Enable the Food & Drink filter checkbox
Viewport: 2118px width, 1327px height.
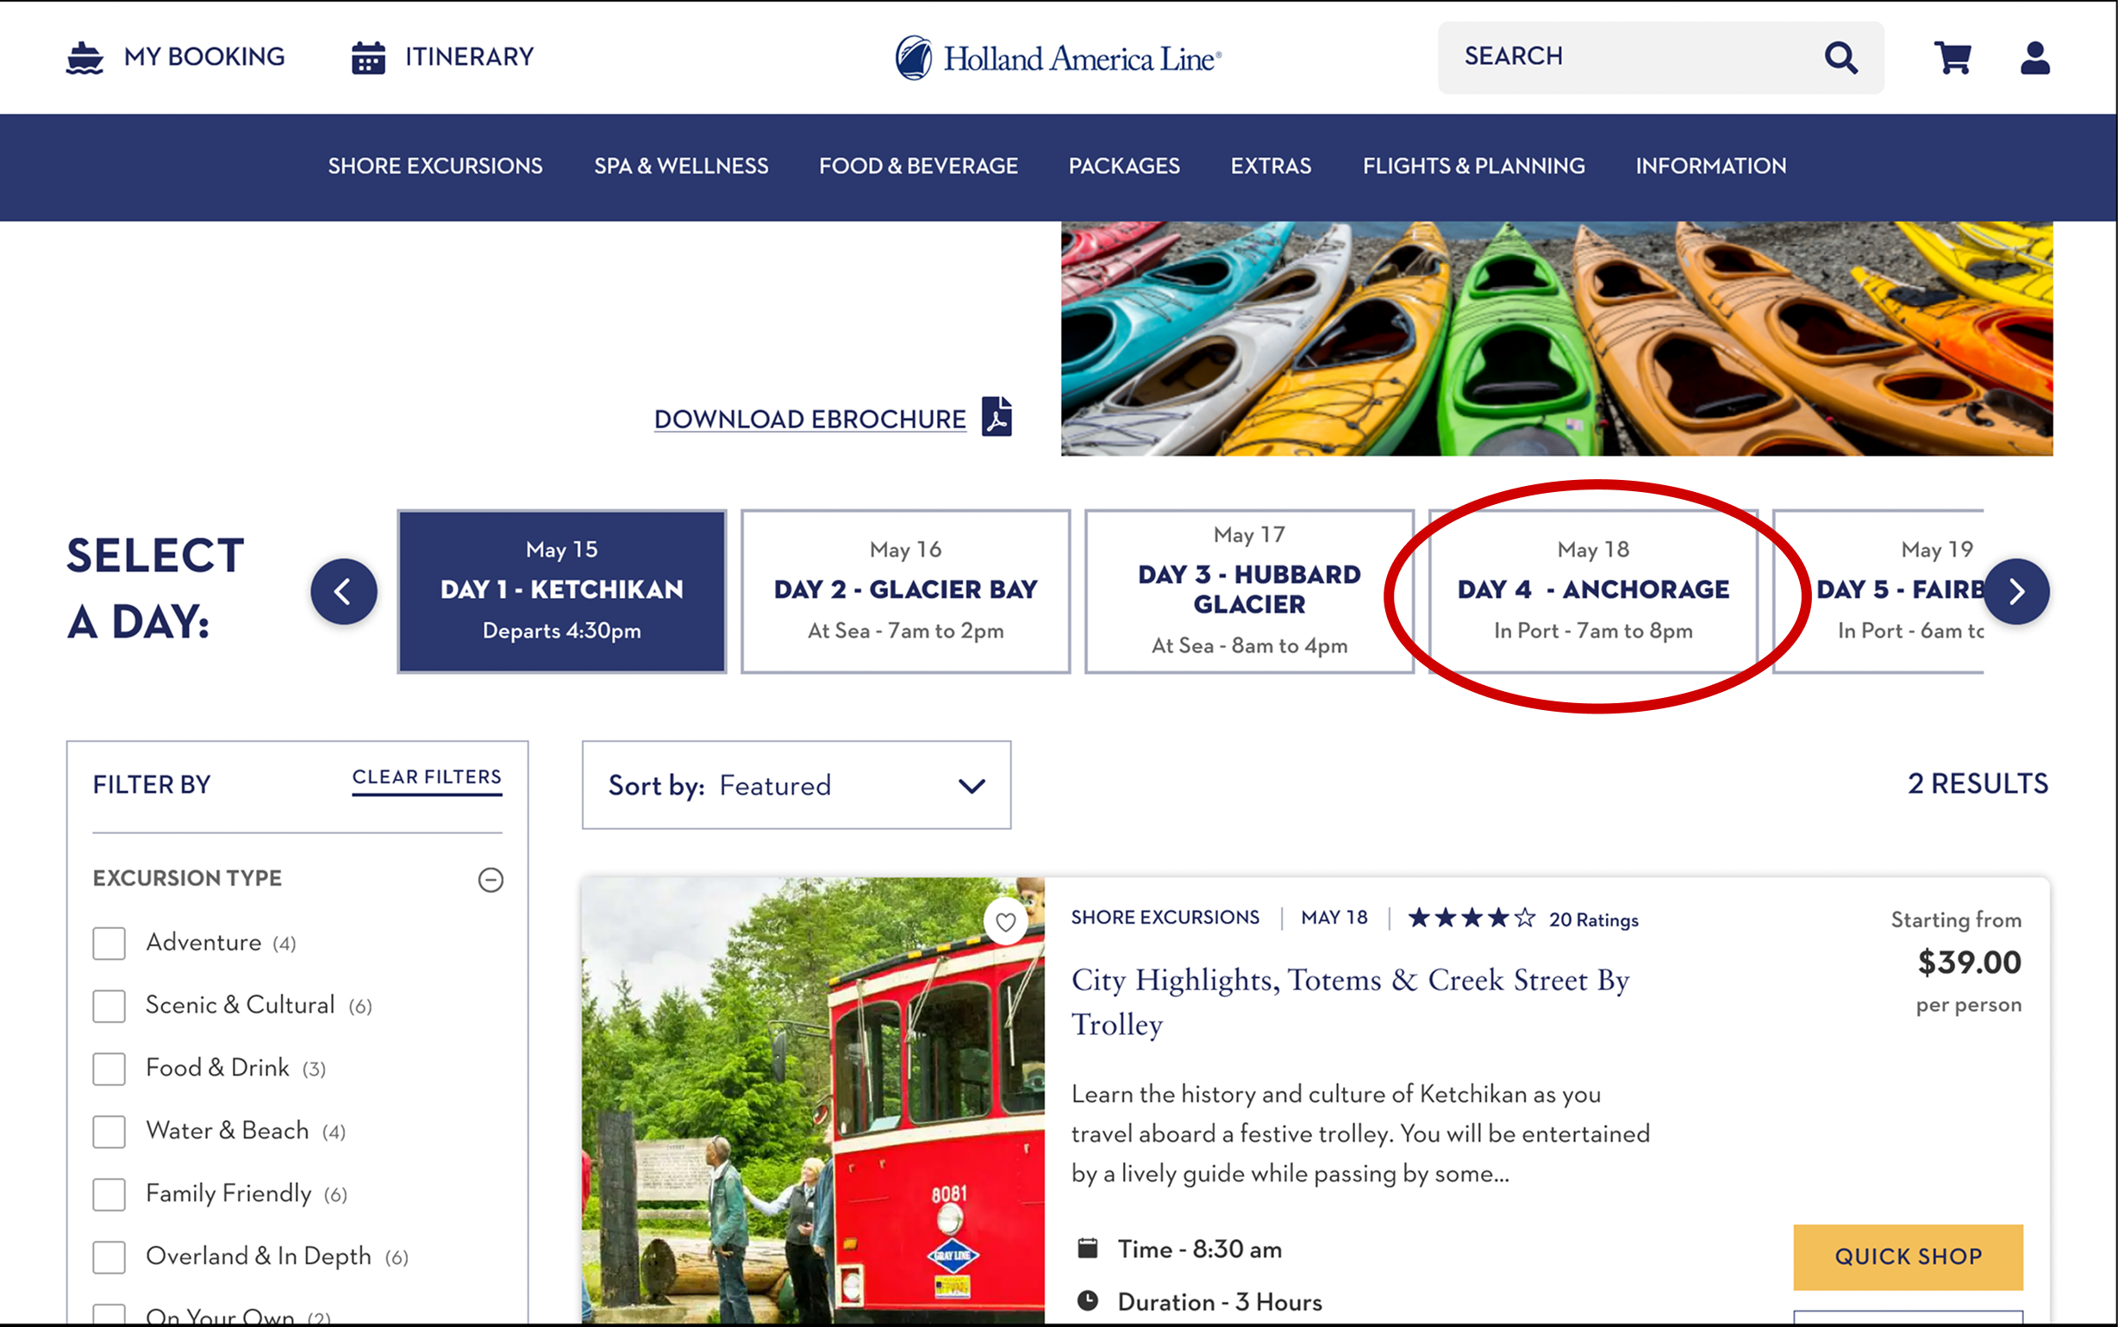(x=109, y=1069)
